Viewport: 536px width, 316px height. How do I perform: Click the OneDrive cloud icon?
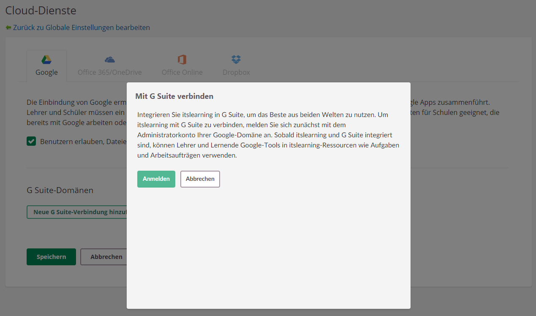pyautogui.click(x=109, y=60)
